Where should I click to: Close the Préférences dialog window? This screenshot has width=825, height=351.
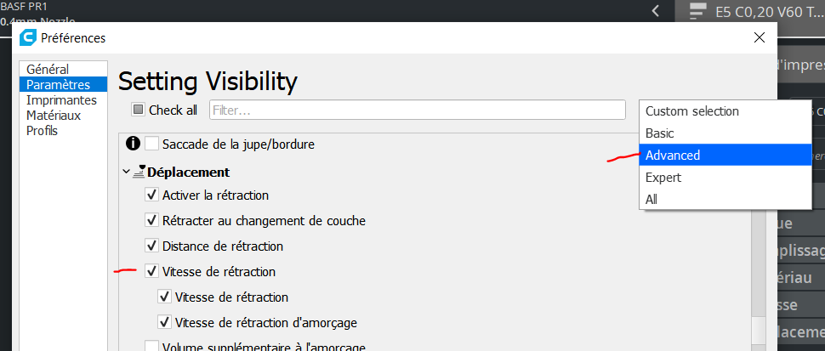[x=759, y=37]
